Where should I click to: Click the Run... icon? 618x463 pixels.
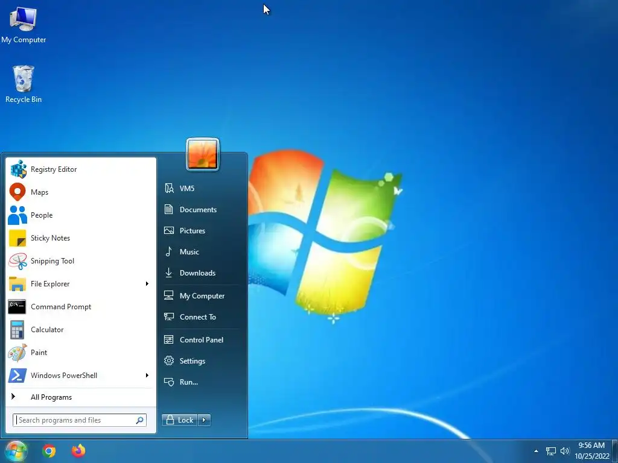tap(169, 382)
